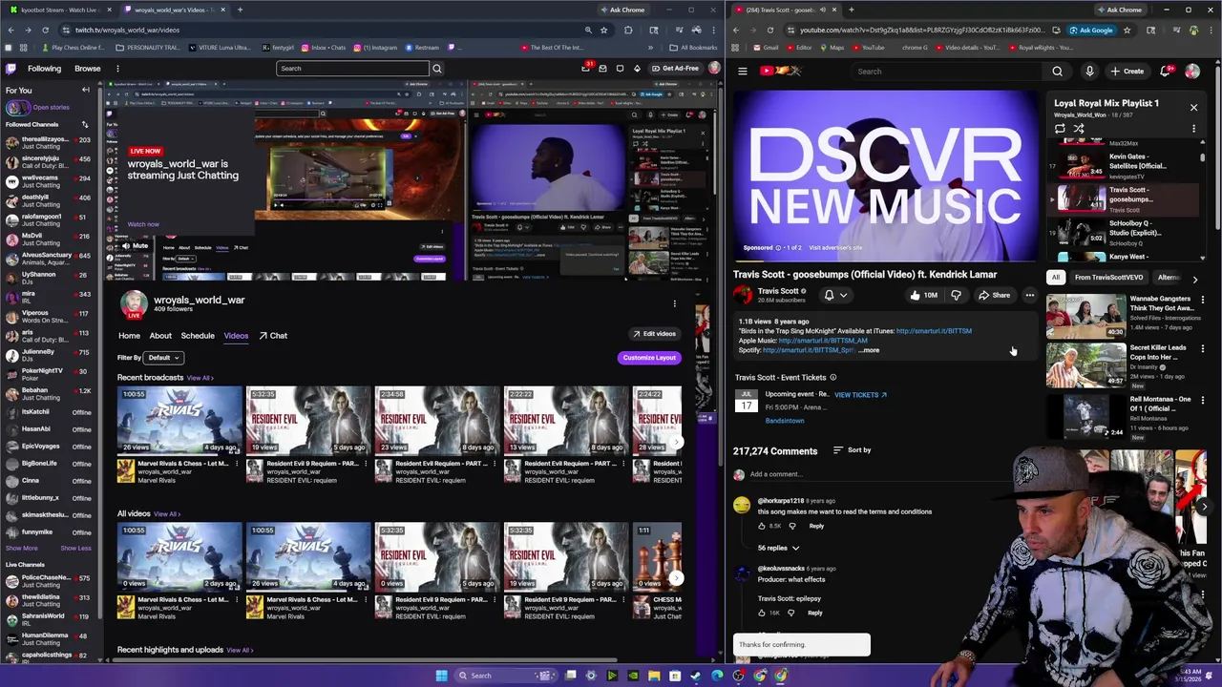Open OBS Studio from the taskbar

point(739,676)
